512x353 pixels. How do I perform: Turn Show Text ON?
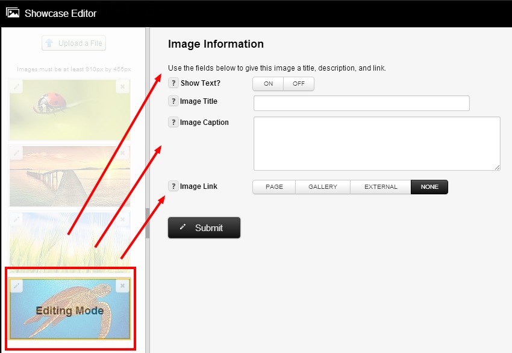268,84
